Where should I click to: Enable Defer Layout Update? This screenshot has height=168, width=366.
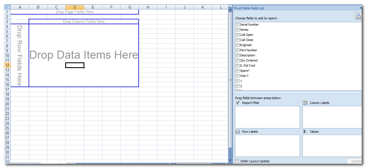(237, 161)
